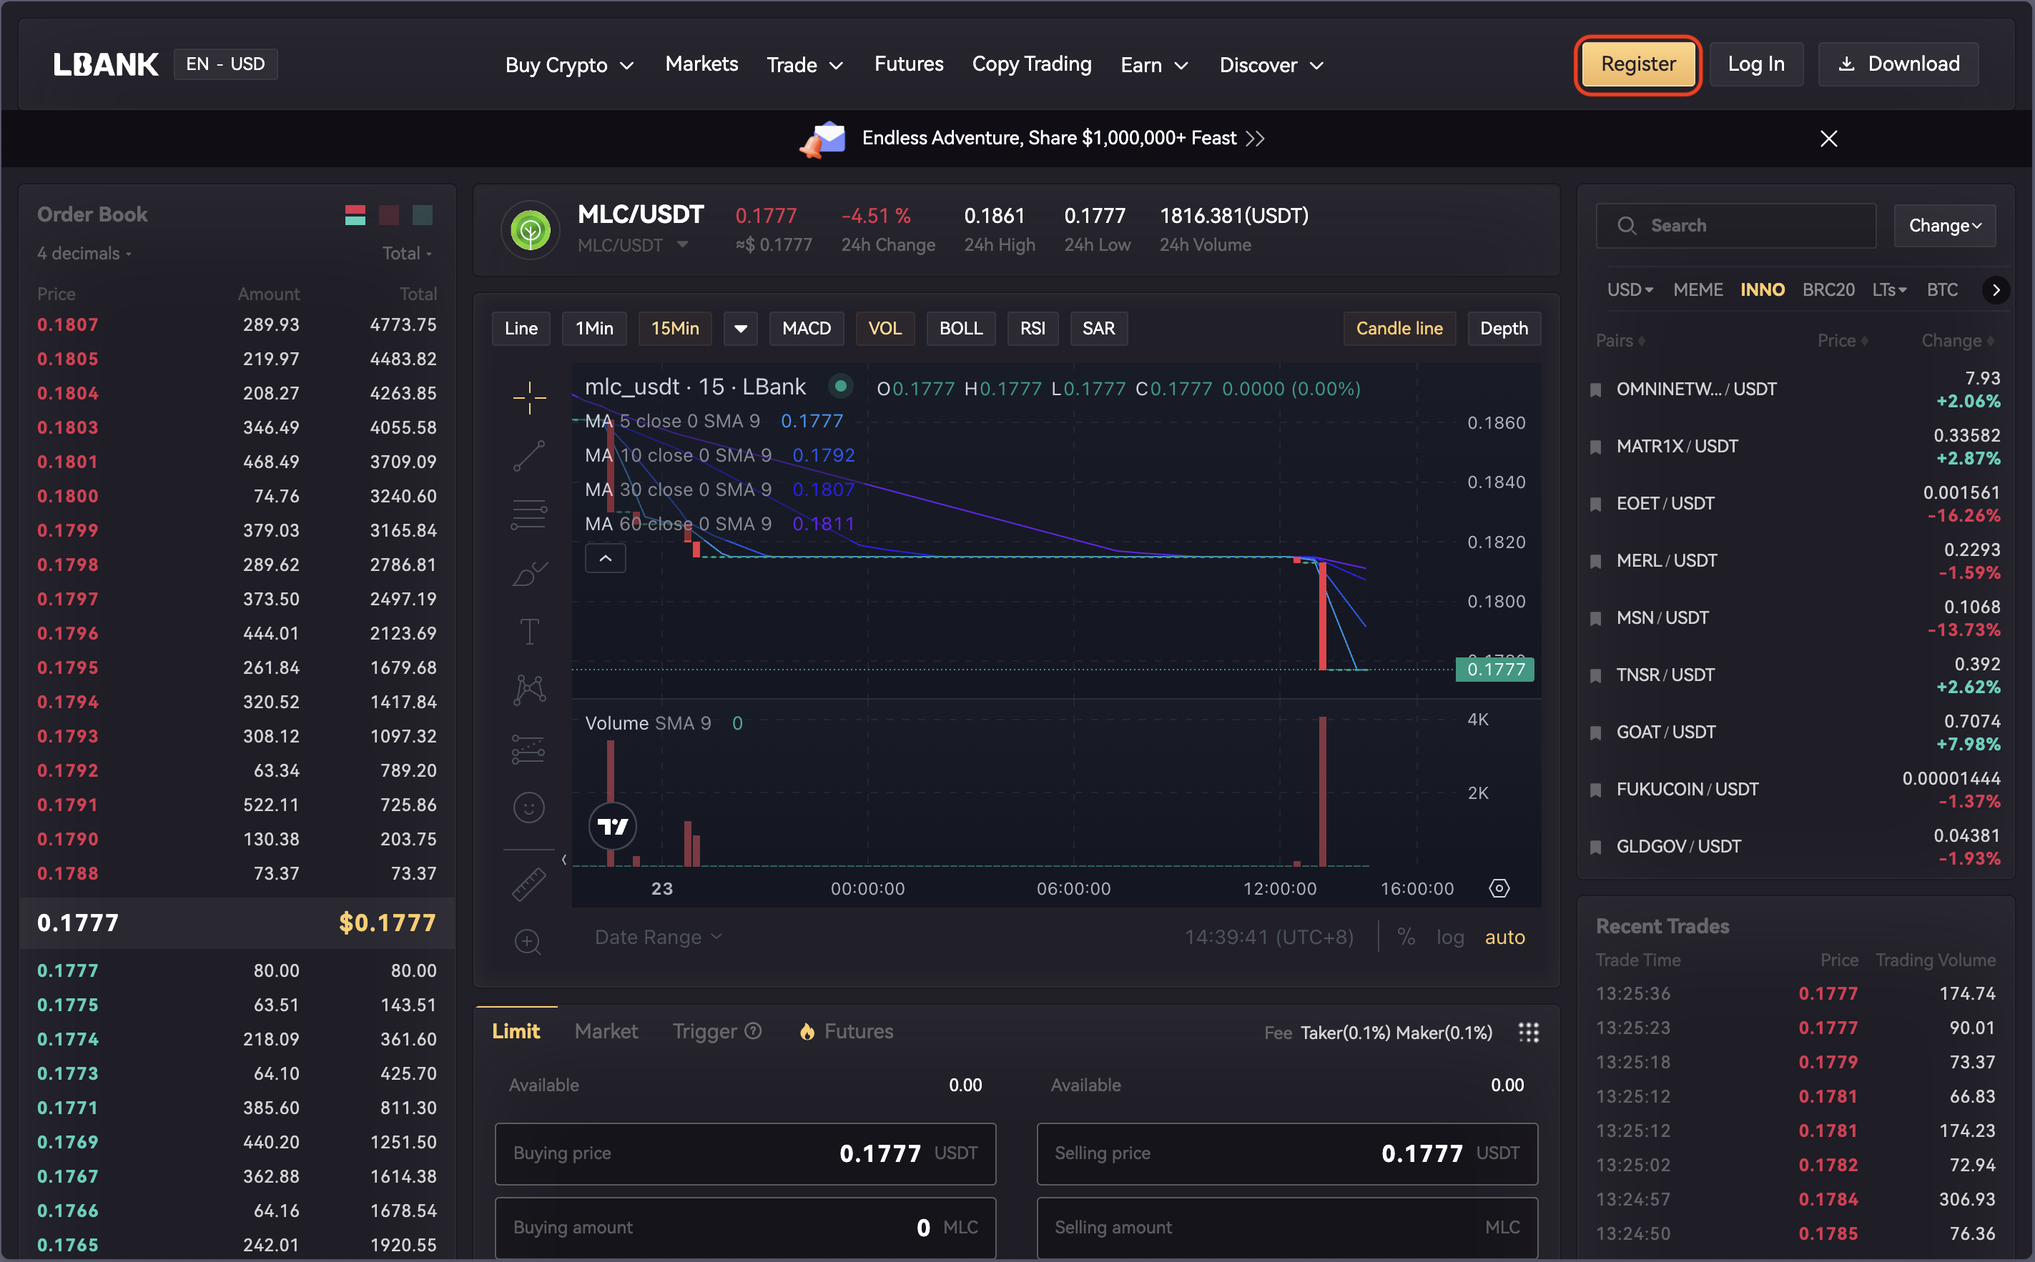
Task: Switch to the Limit order tab
Action: [x=516, y=1032]
